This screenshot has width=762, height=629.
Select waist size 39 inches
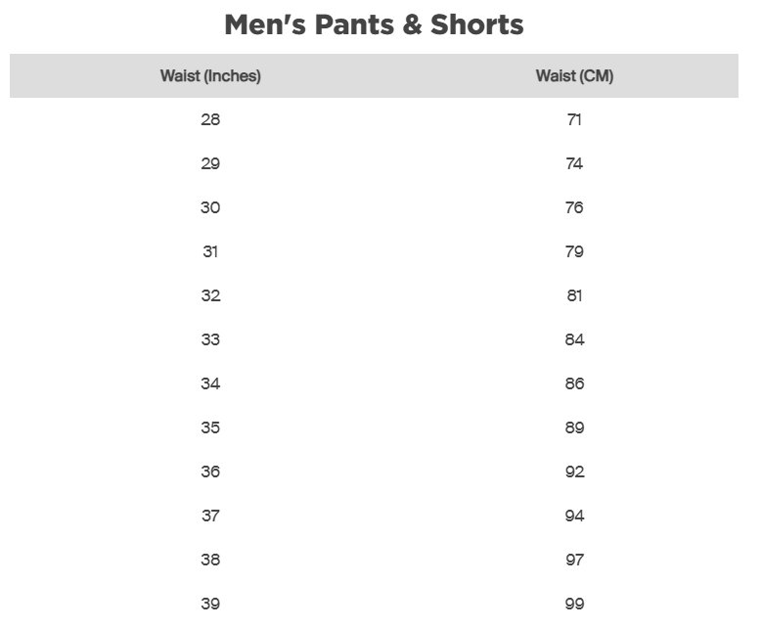click(x=210, y=604)
